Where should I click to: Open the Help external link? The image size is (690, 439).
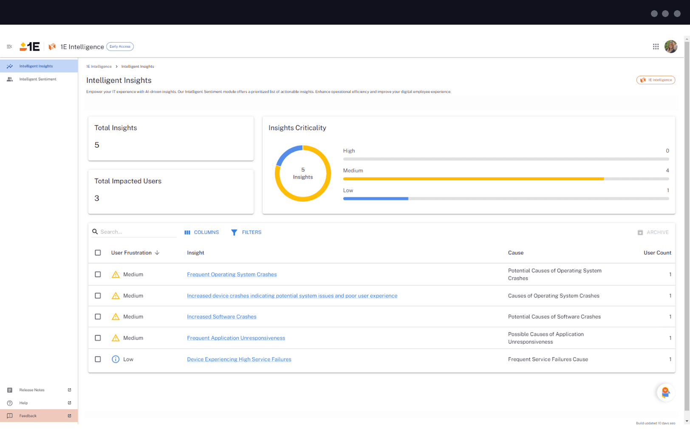(x=23, y=403)
